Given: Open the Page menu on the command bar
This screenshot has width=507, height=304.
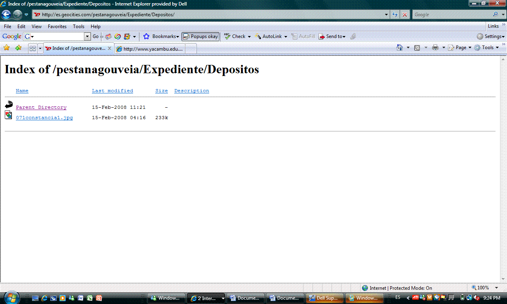Looking at the screenshot, I should click(460, 47).
